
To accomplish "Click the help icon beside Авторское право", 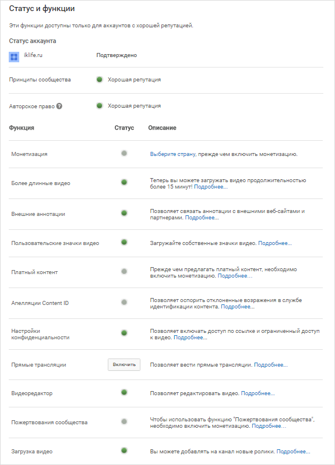I will coord(59,106).
